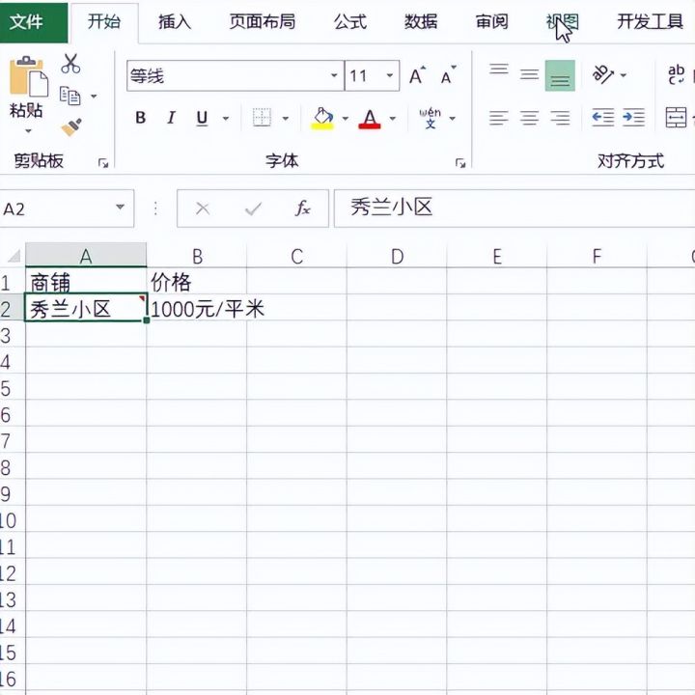Align text right
This screenshot has width=695, height=695.
[x=560, y=118]
